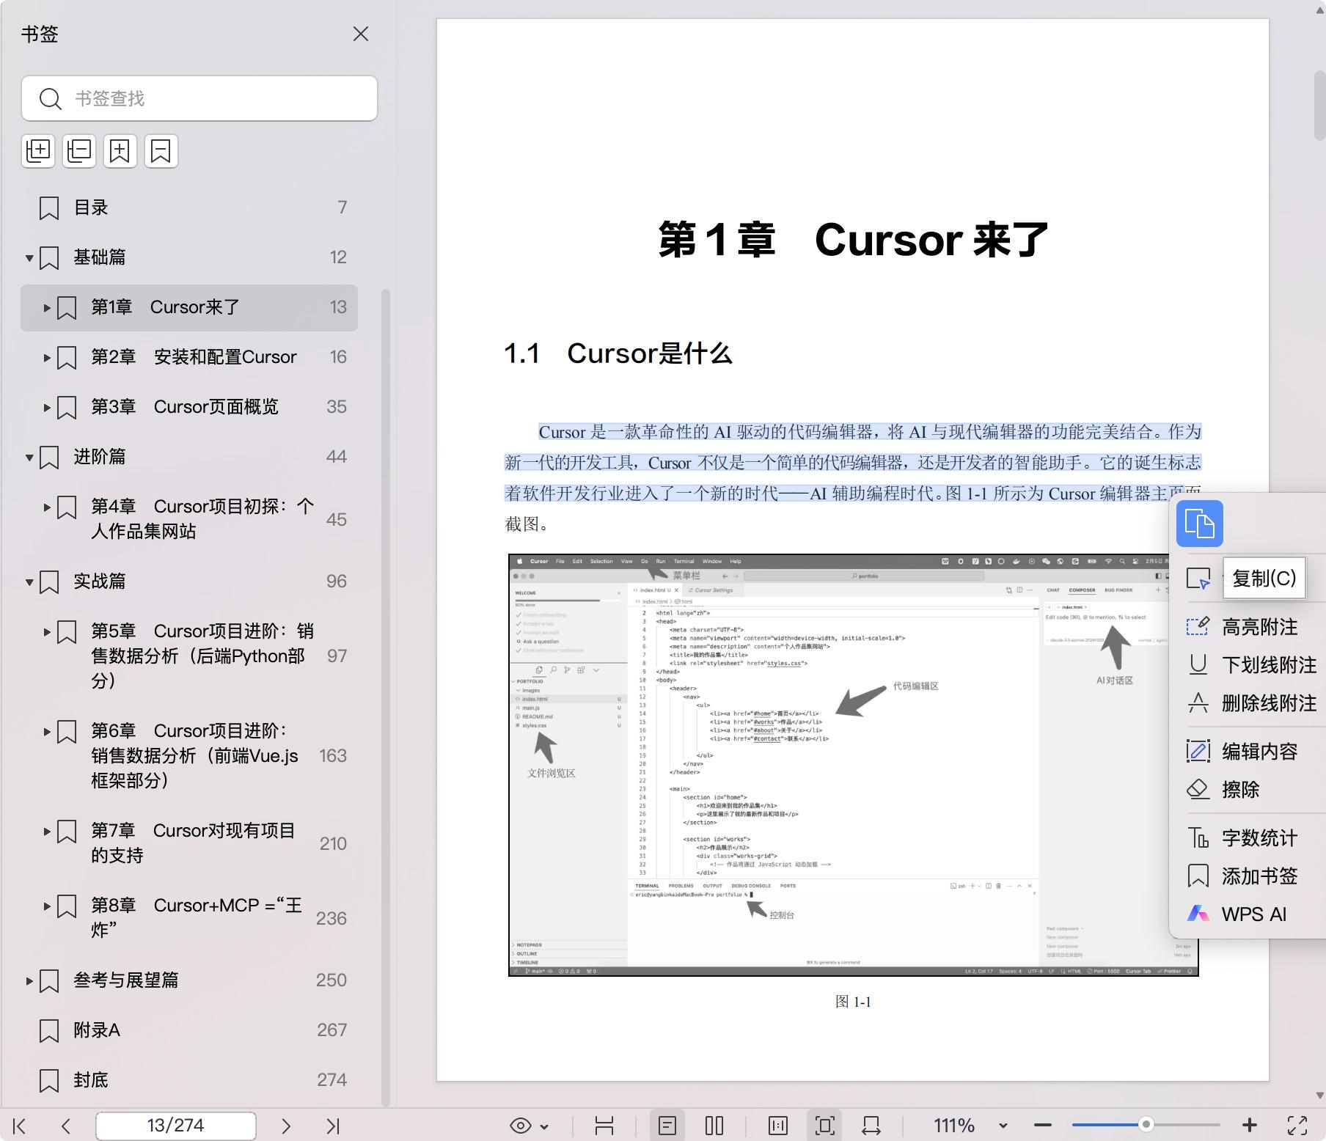Click the Cursor editor screenshot figure

coord(854,765)
